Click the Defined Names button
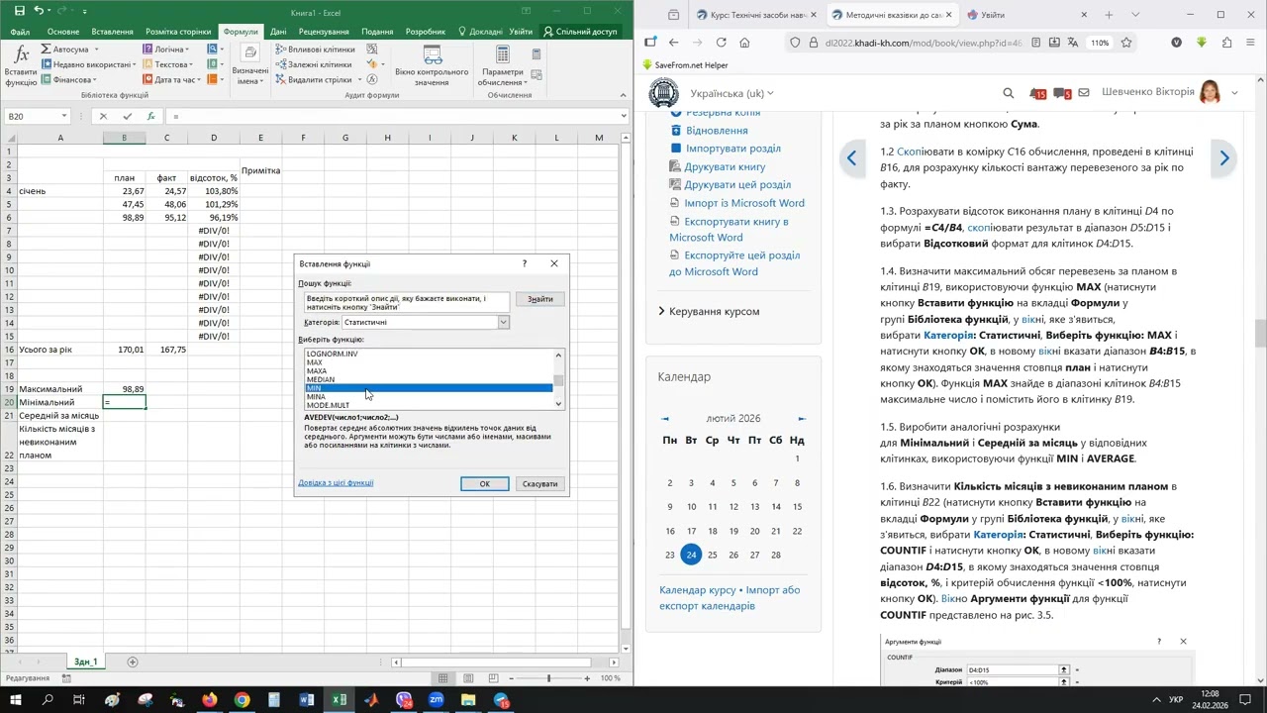Viewport: 1267px width, 713px height. click(x=249, y=65)
